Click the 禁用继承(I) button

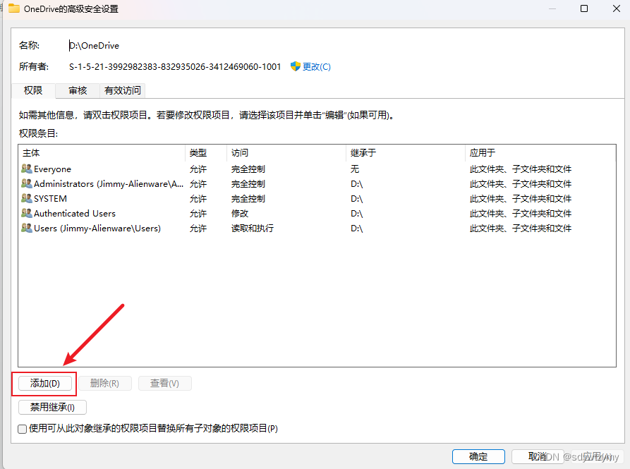(52, 407)
